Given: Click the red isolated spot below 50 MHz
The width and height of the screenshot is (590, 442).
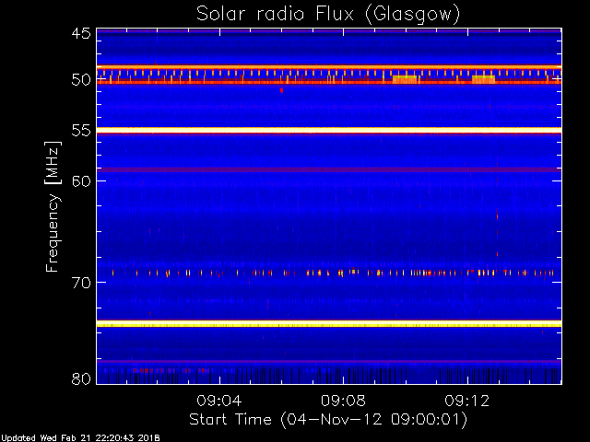Looking at the screenshot, I should pyautogui.click(x=281, y=90).
